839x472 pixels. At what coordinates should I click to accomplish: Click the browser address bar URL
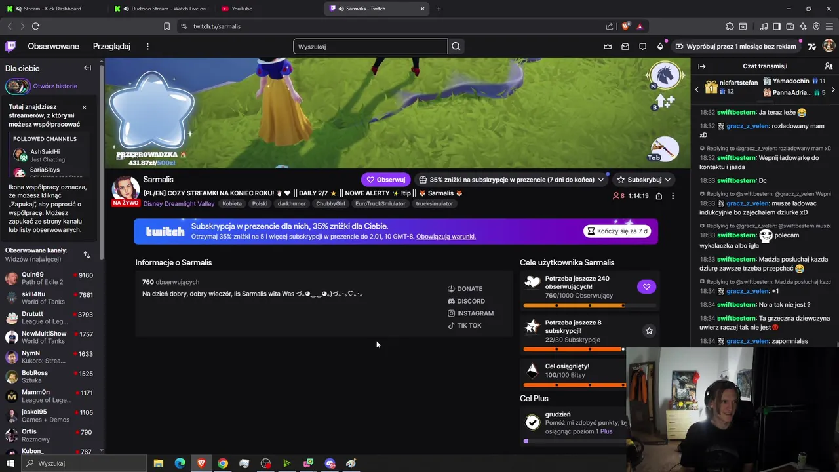[x=217, y=26]
